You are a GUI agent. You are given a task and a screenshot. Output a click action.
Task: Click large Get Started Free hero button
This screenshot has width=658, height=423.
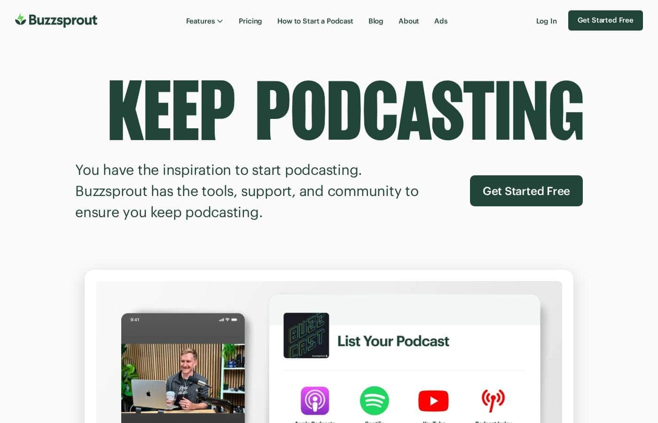(526, 191)
